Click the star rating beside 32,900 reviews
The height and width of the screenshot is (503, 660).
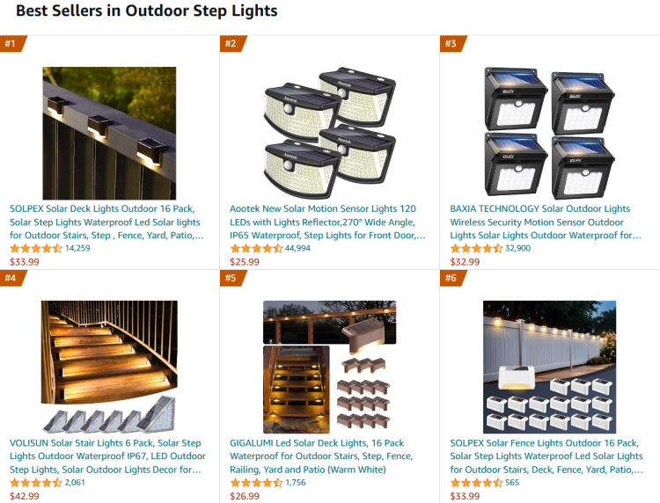click(x=476, y=249)
